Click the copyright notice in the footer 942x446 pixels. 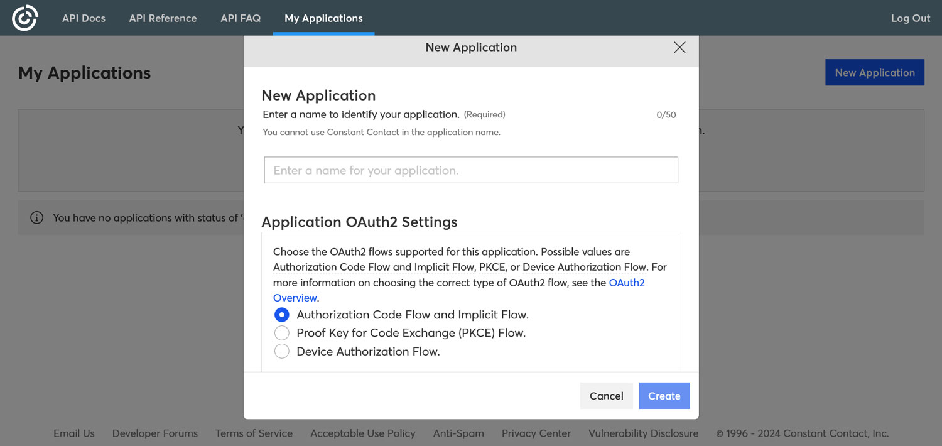pyautogui.click(x=803, y=433)
